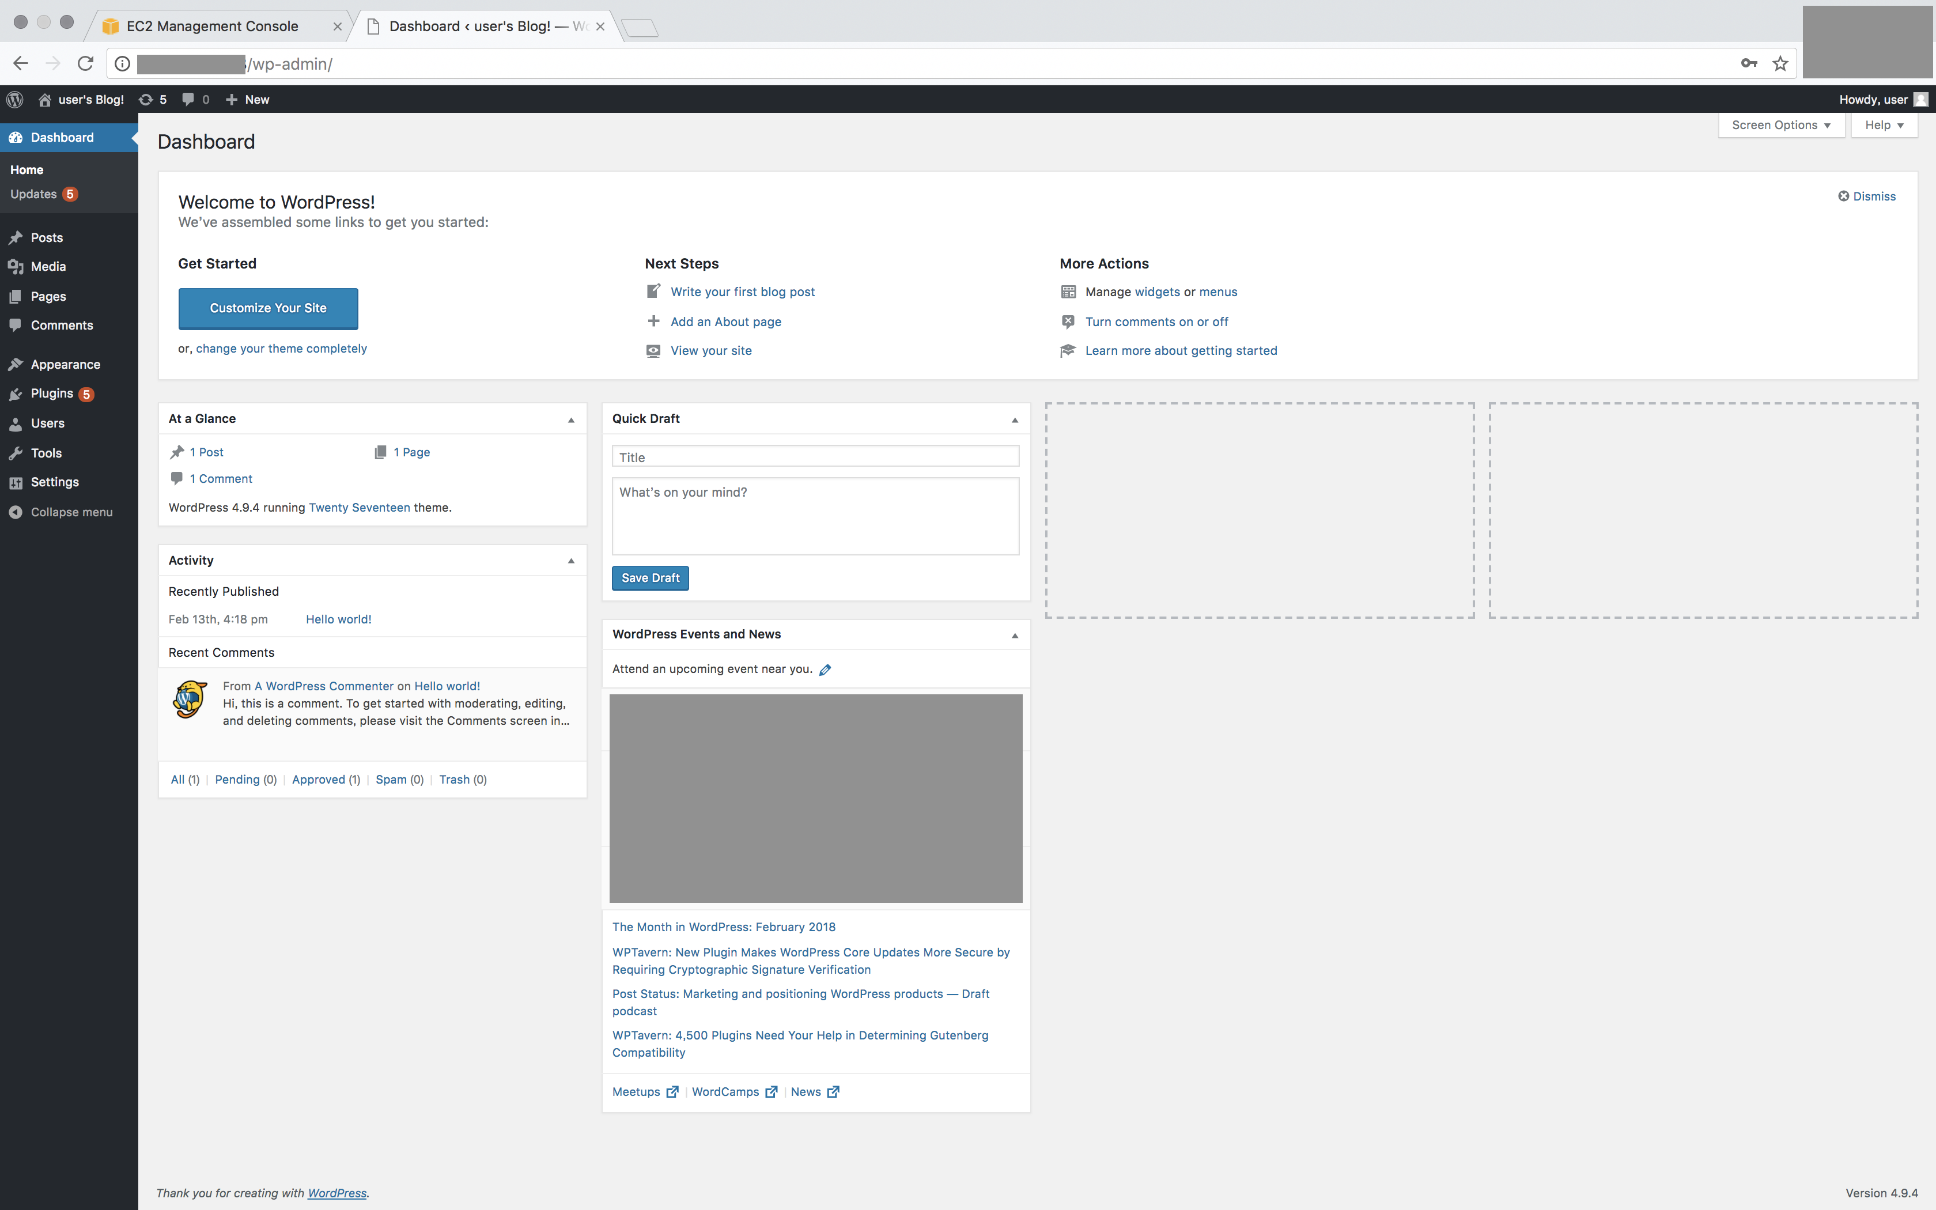Image resolution: width=1936 pixels, height=1210 pixels.
Task: Click the widgets grid icon in More Actions
Action: (1068, 292)
